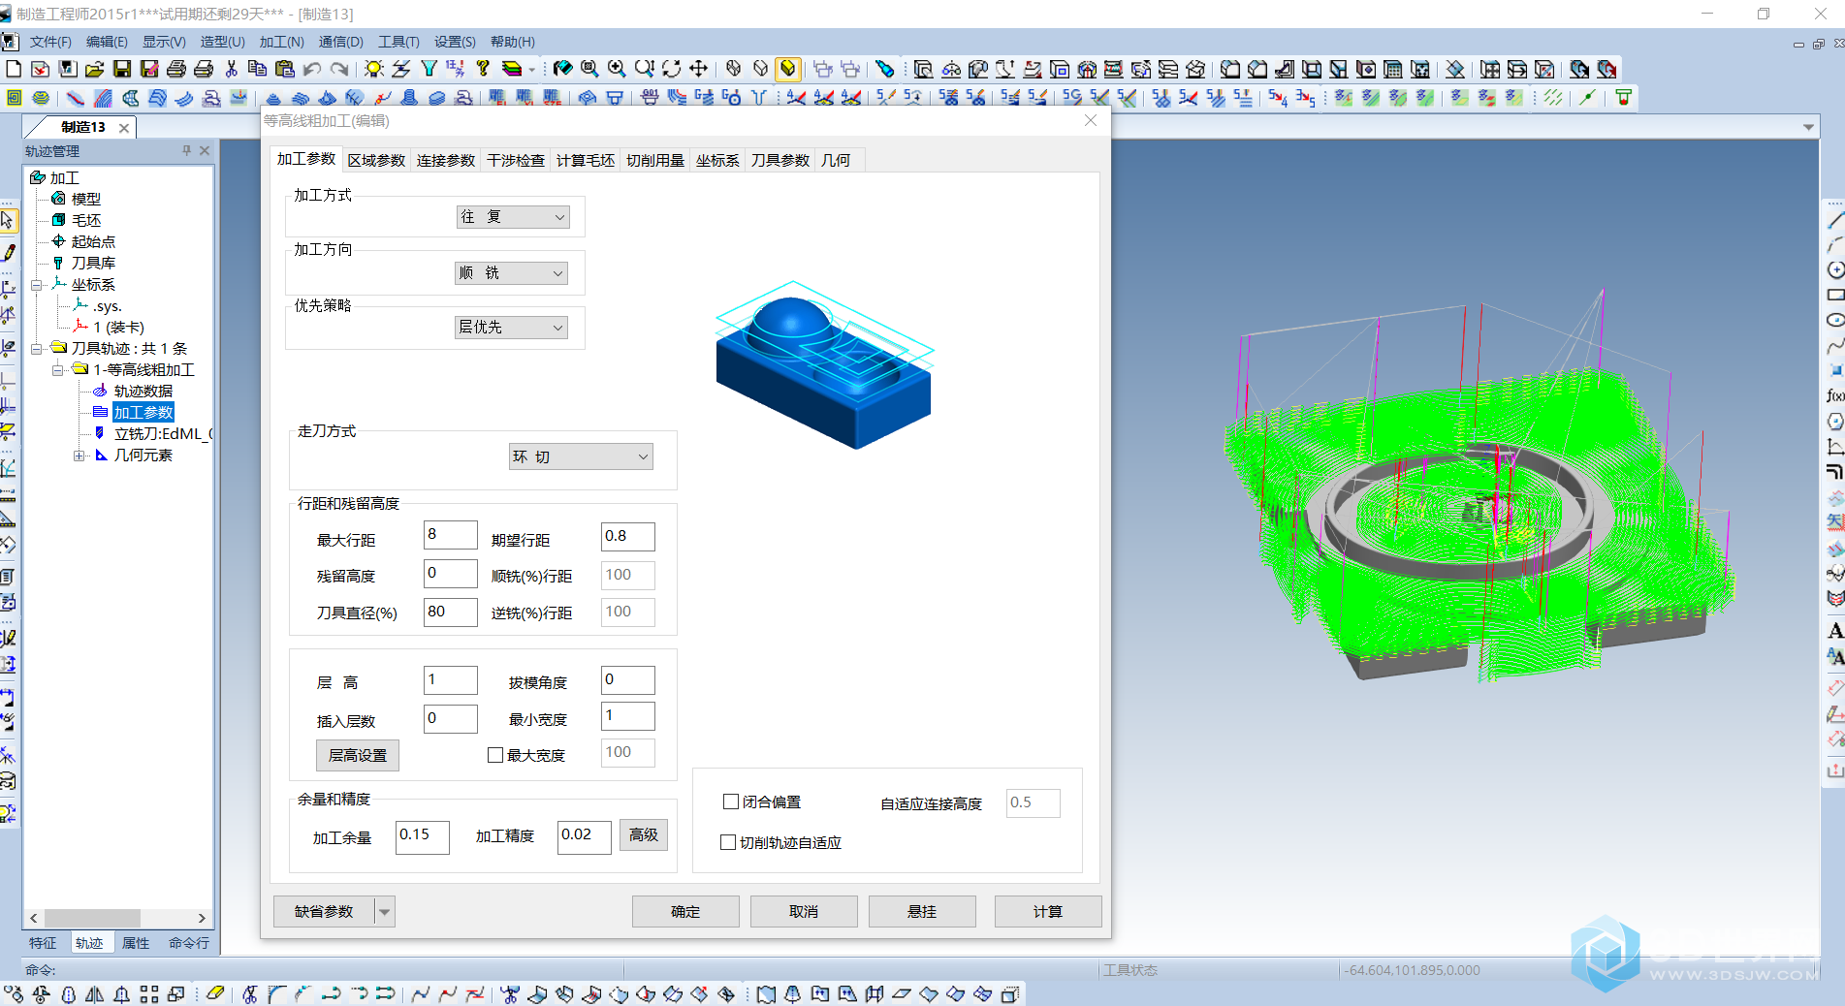Click the 高级 button
Image resolution: width=1845 pixels, height=1006 pixels.
644,834
